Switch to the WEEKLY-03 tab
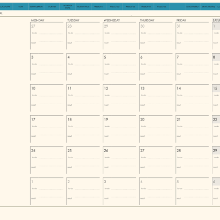The height and width of the screenshot is (220, 220). click(x=130, y=7)
